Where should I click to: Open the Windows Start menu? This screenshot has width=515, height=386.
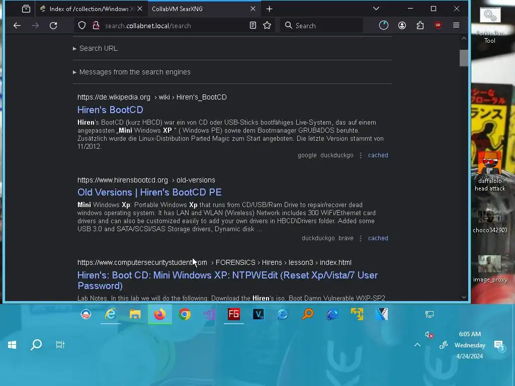pyautogui.click(x=12, y=345)
